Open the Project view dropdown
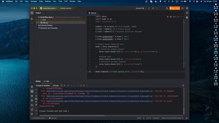219x123 pixels. point(39,13)
